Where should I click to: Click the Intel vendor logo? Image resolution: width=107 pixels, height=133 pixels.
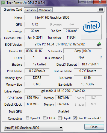(91, 27)
